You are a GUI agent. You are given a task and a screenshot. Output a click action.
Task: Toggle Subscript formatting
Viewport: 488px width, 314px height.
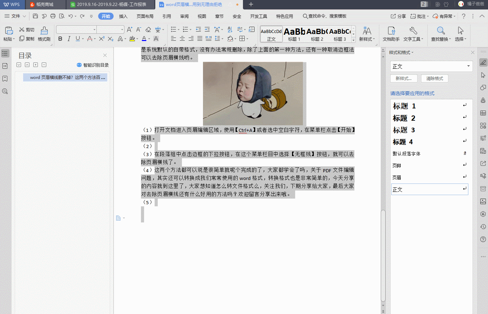[x=110, y=39]
